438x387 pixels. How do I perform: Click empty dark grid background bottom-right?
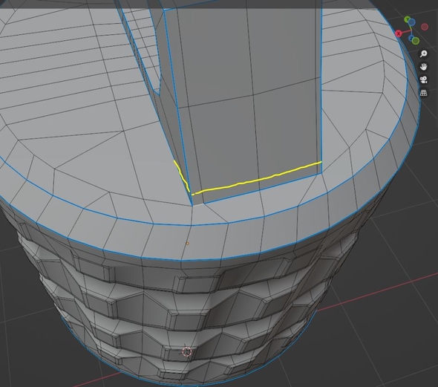391,349
